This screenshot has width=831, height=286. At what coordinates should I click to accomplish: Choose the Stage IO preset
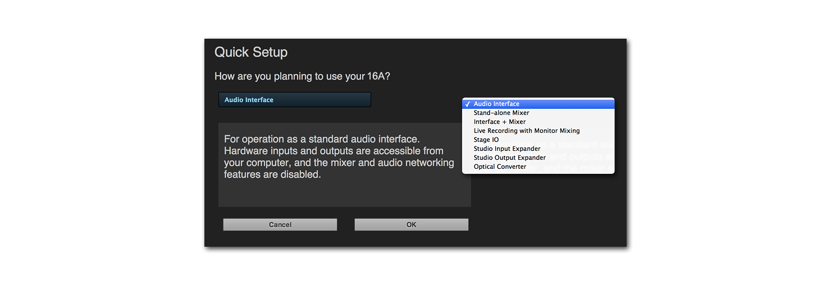pos(486,140)
